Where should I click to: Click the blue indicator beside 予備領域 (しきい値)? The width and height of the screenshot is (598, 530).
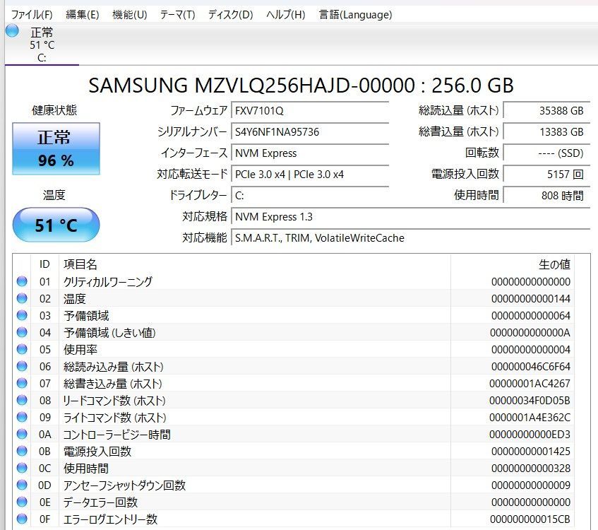(x=22, y=332)
